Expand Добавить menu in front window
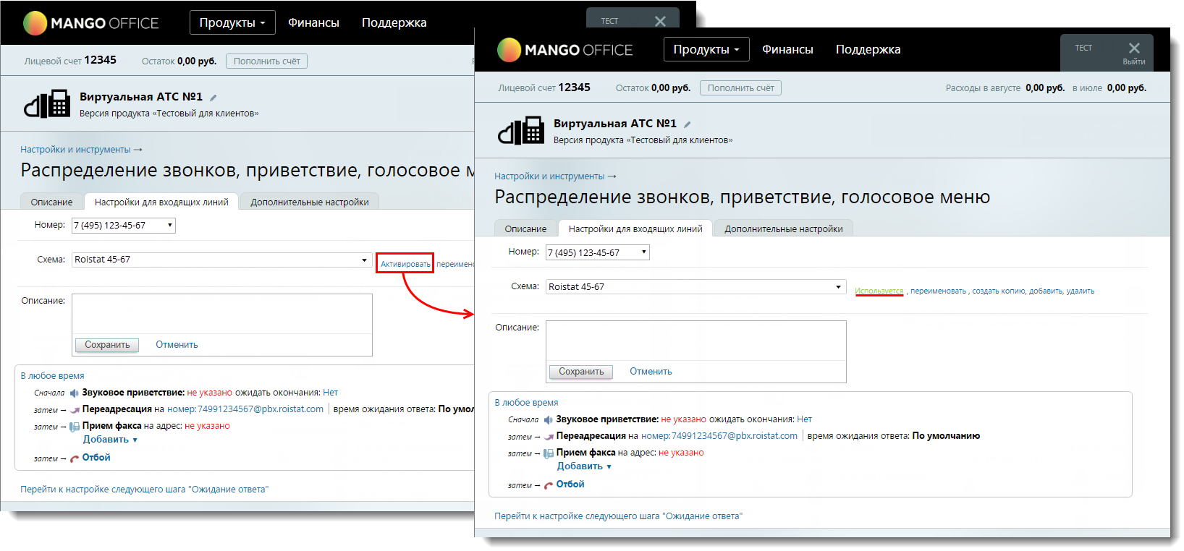 click(584, 466)
